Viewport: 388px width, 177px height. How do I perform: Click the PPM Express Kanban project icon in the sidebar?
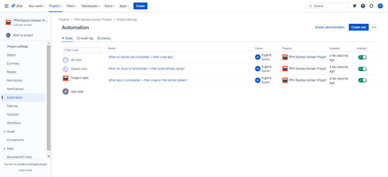pos(8,22)
